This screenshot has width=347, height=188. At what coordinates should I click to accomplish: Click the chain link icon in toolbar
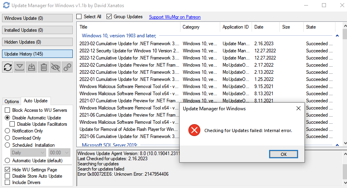point(67,67)
